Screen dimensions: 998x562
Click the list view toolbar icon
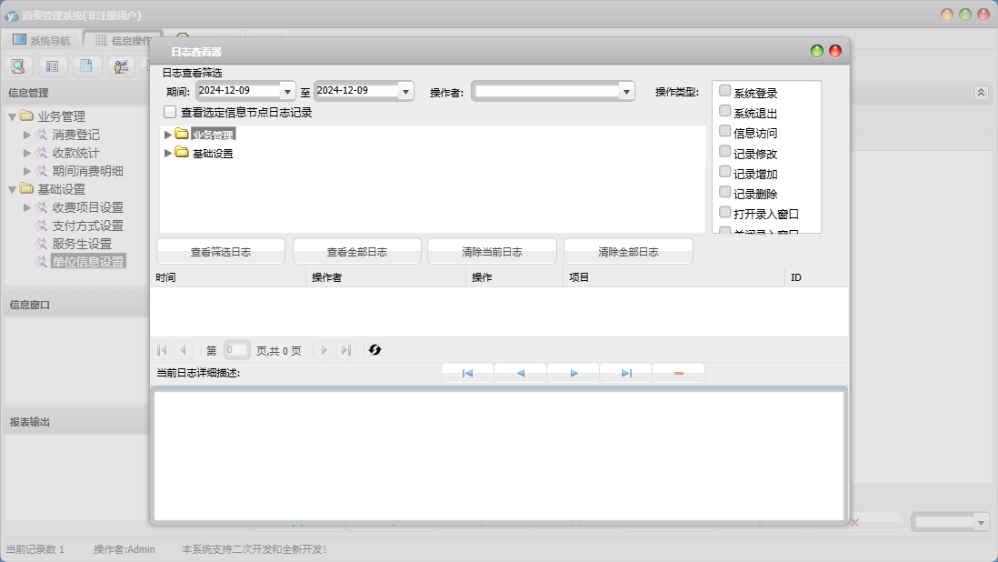[52, 66]
